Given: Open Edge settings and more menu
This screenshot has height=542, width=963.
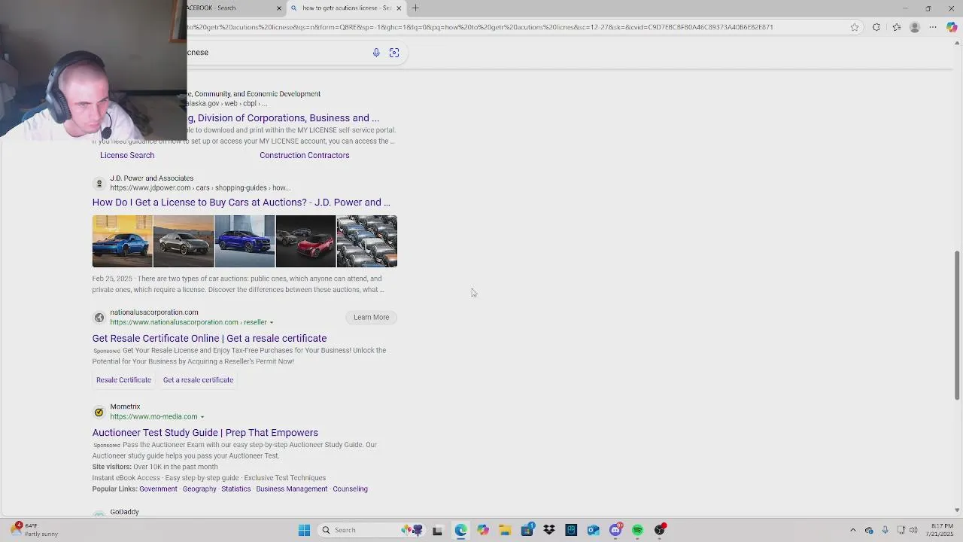Looking at the screenshot, I should point(933,27).
